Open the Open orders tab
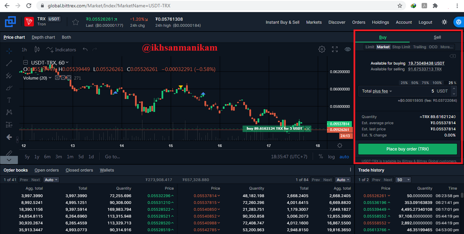This screenshot has width=464, height=234. click(47, 170)
